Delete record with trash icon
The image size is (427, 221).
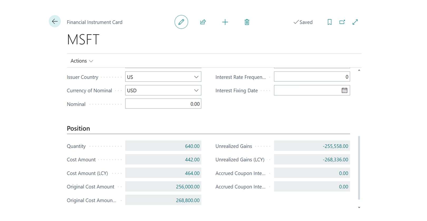click(x=247, y=22)
